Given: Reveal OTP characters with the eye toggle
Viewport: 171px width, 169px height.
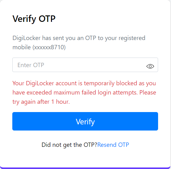Looking at the screenshot, I should (x=150, y=66).
